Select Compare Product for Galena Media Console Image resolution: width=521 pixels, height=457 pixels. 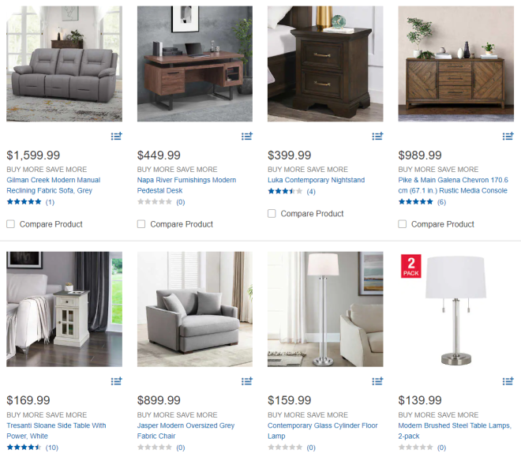tap(403, 224)
